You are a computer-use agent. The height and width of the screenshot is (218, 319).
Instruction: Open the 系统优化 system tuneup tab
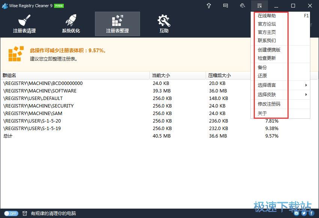pos(71,24)
